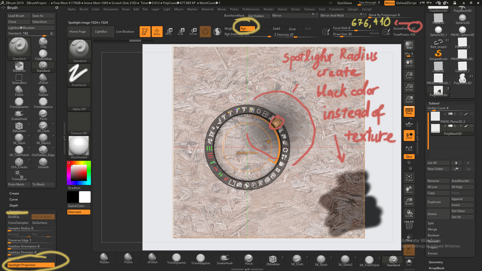Pick a color in the color picker square
The image size is (482, 271).
[79, 173]
